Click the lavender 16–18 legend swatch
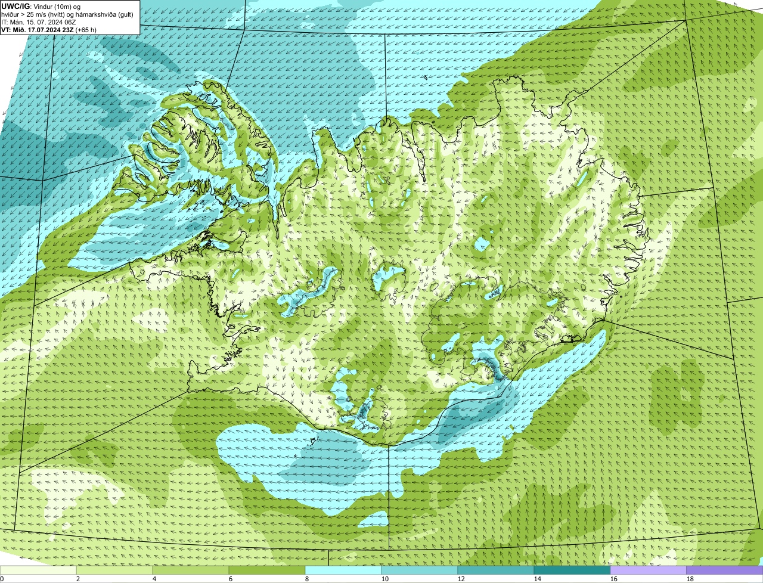This screenshot has height=583, width=763. tap(649, 570)
